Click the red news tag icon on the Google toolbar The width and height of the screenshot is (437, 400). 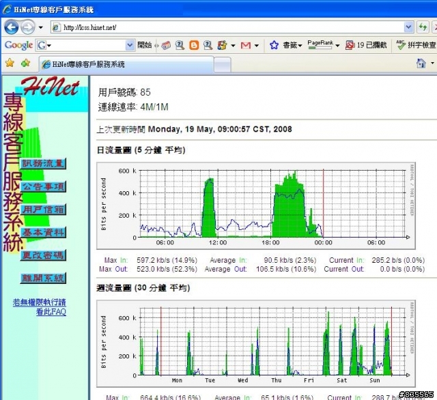165,45
